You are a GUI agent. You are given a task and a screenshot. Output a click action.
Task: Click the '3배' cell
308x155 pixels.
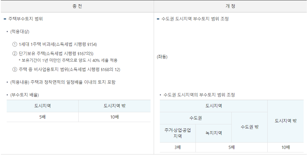pyautogui.click(x=177, y=147)
